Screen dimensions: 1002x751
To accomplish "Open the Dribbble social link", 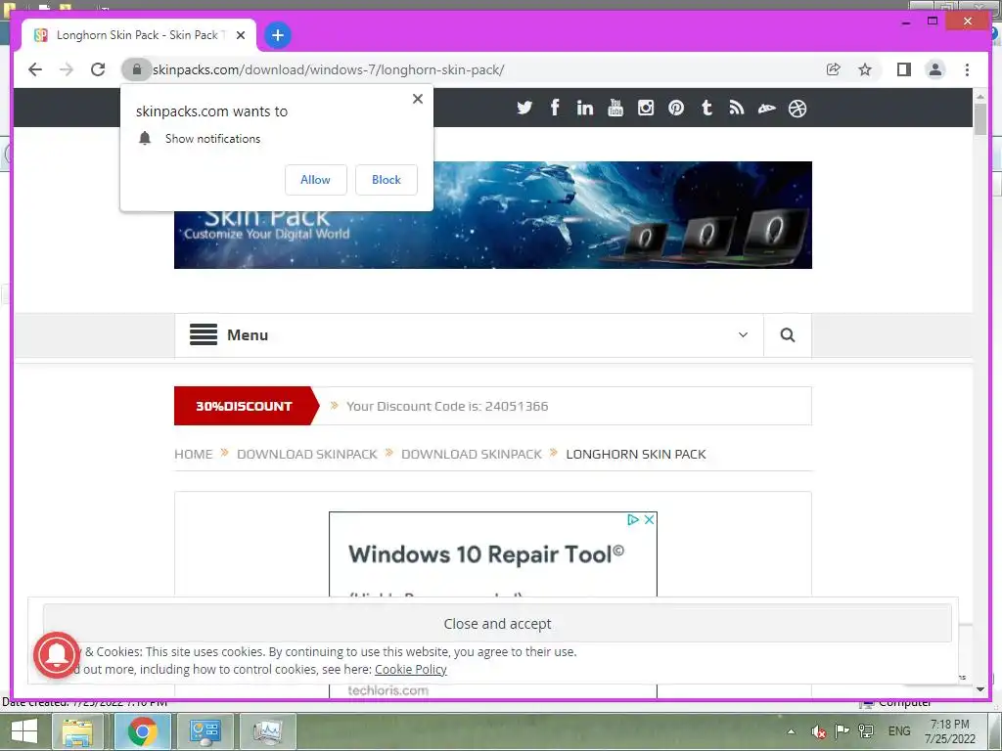I will [x=797, y=109].
